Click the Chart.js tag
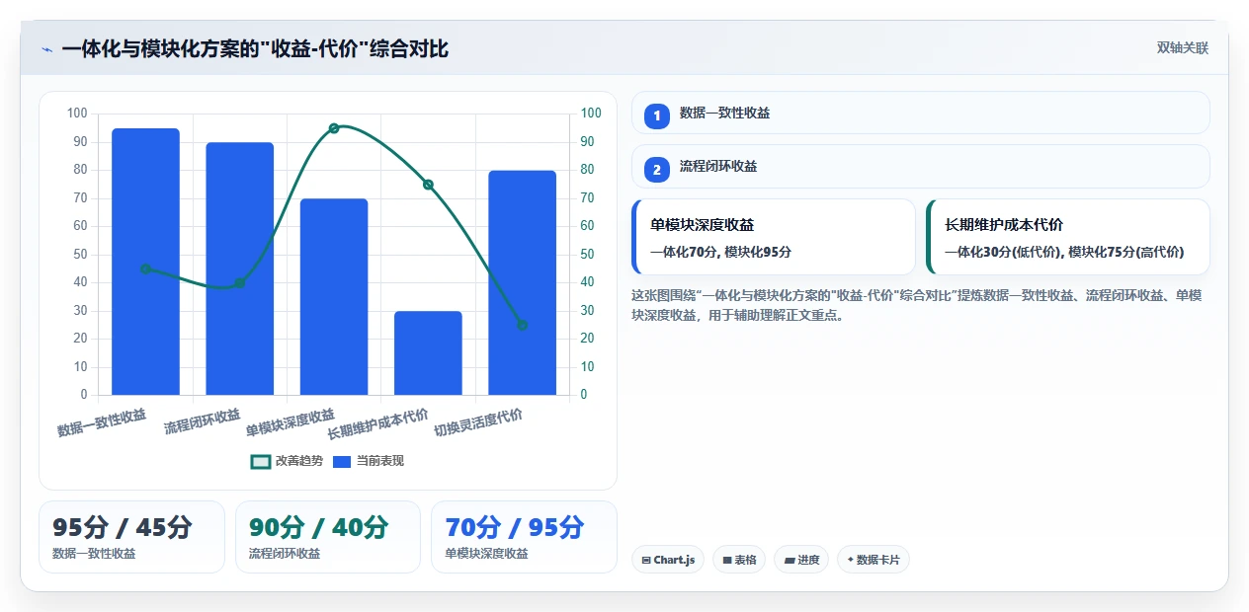Screen dimensions: 1249x612 [667, 560]
